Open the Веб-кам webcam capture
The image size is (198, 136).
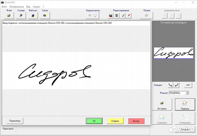33,15
